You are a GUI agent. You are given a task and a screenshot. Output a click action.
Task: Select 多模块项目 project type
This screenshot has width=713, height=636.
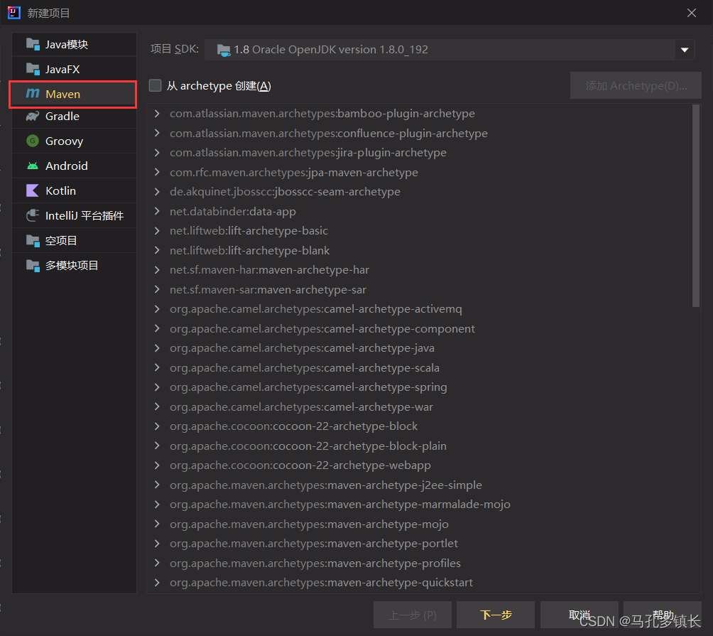(74, 265)
